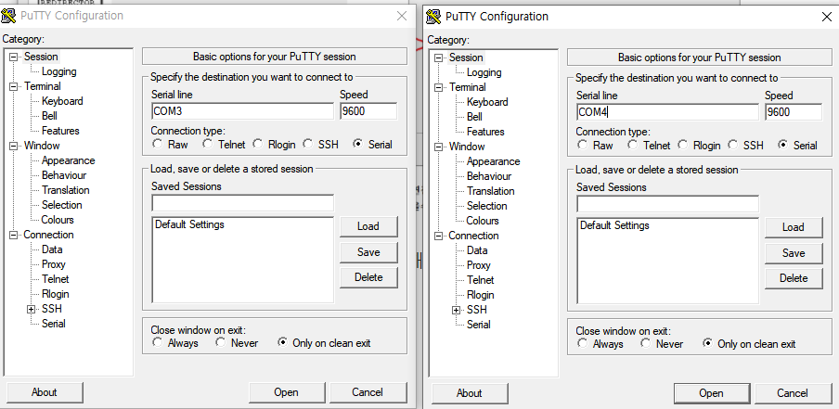Select Default Settings session in left window
Viewport: 839px width, 409px height.
point(189,224)
